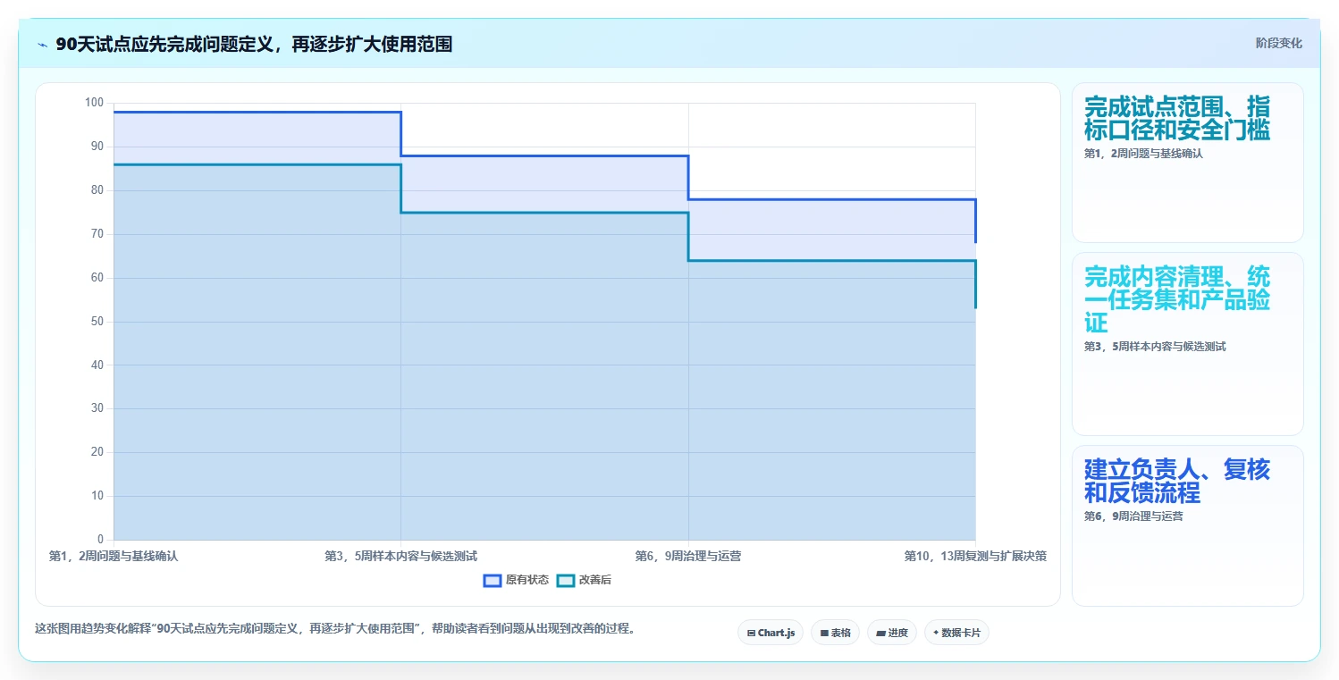Click the y-axis value 50

pos(97,322)
